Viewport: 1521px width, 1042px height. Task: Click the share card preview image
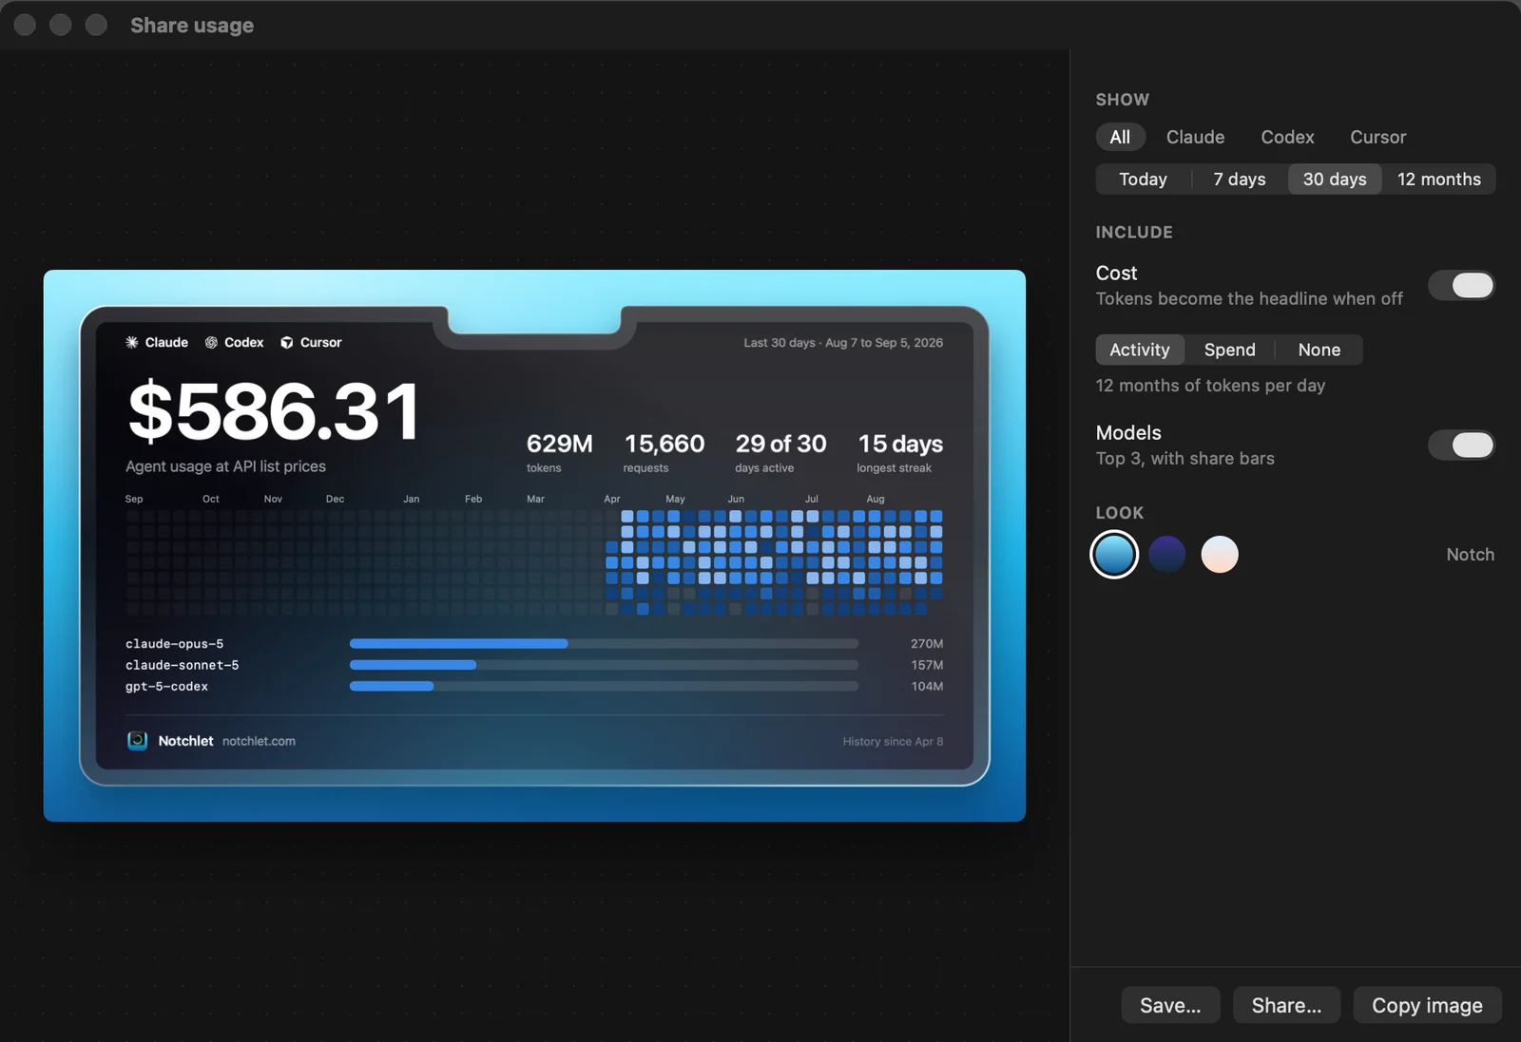[x=534, y=545]
